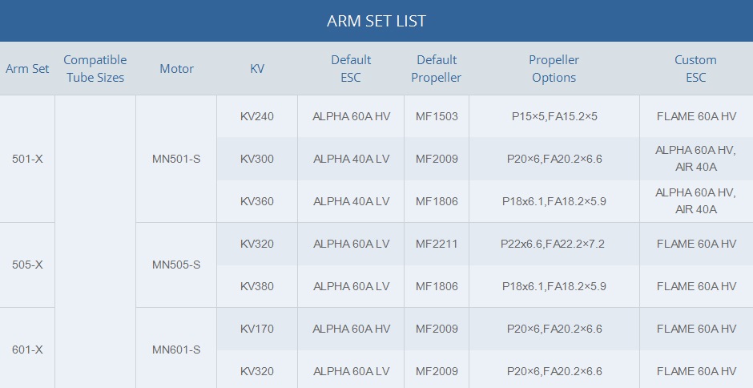Select the MN505-S motor cell
This screenshot has height=388, width=753.
click(x=176, y=265)
